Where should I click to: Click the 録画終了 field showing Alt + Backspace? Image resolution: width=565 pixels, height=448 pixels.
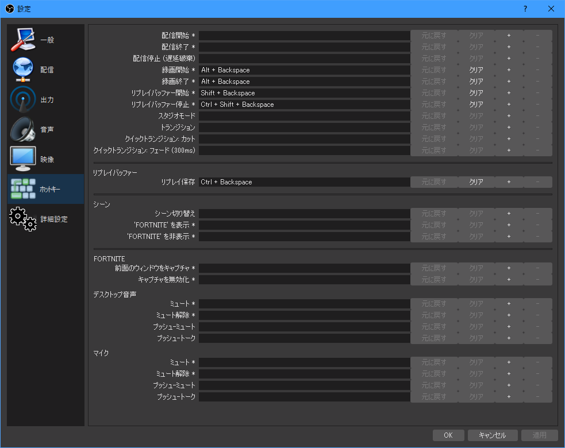pos(305,82)
